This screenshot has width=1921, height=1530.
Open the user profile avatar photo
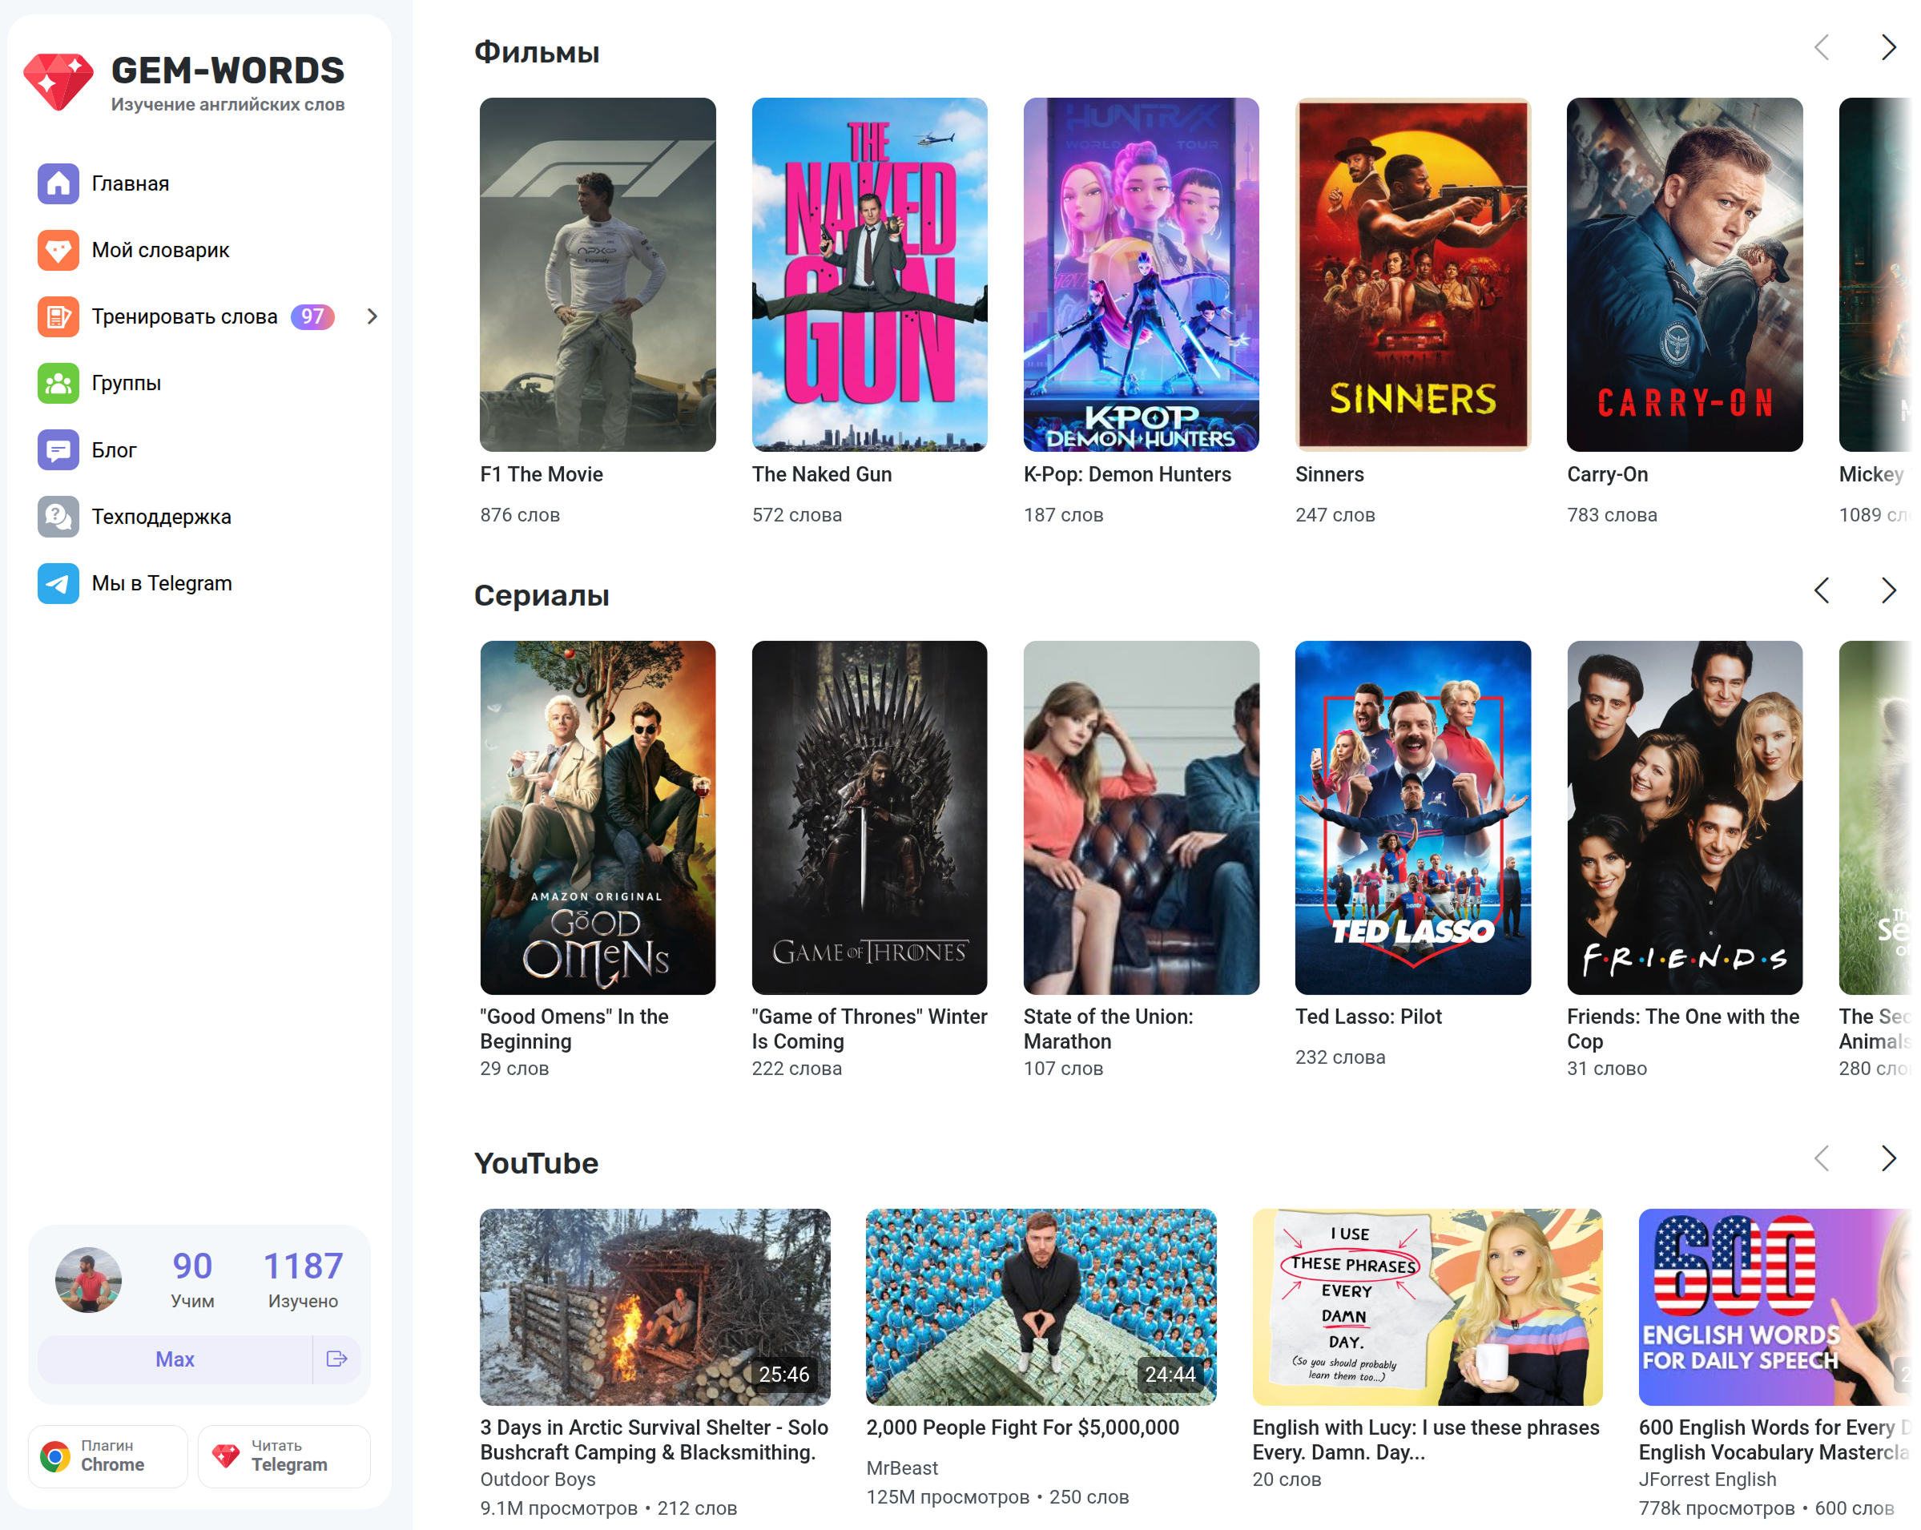tap(88, 1281)
